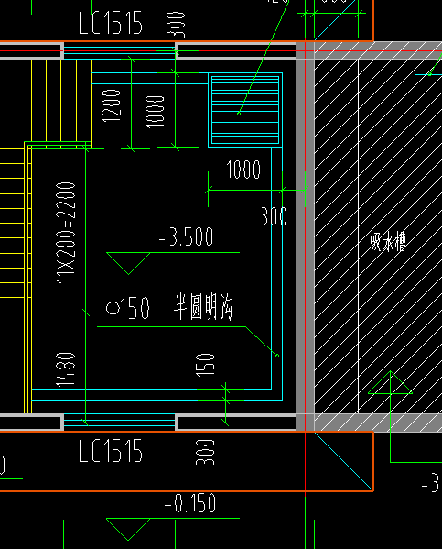
Task: Click the 吸水槽 label in hatched area
Action: coord(388,242)
